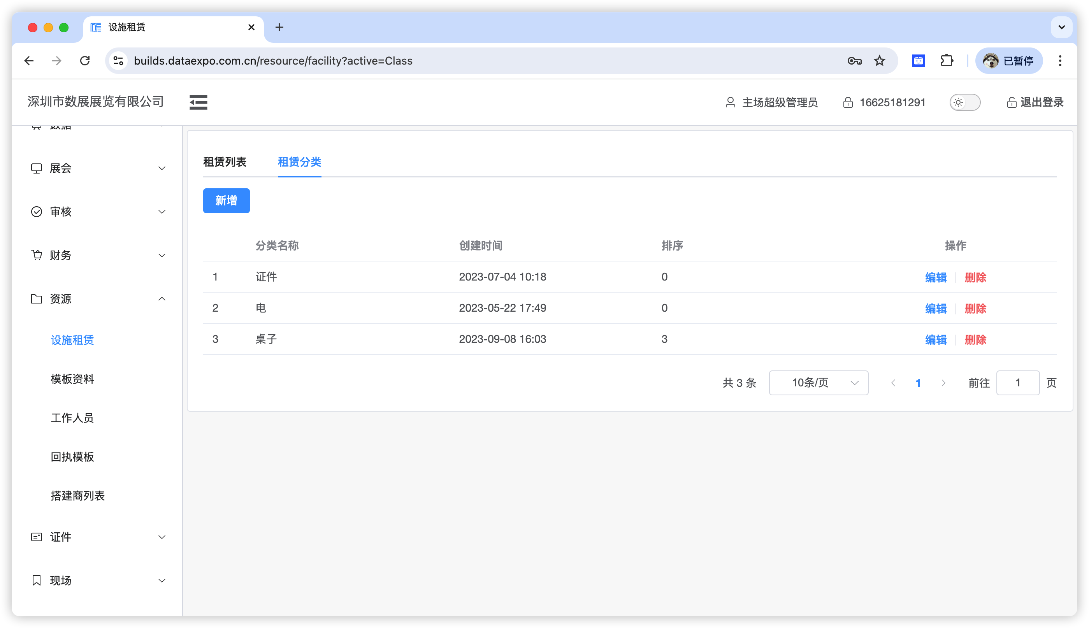Click the user icon beside 主场超级管理员
This screenshot has width=1089, height=628.
click(x=730, y=102)
